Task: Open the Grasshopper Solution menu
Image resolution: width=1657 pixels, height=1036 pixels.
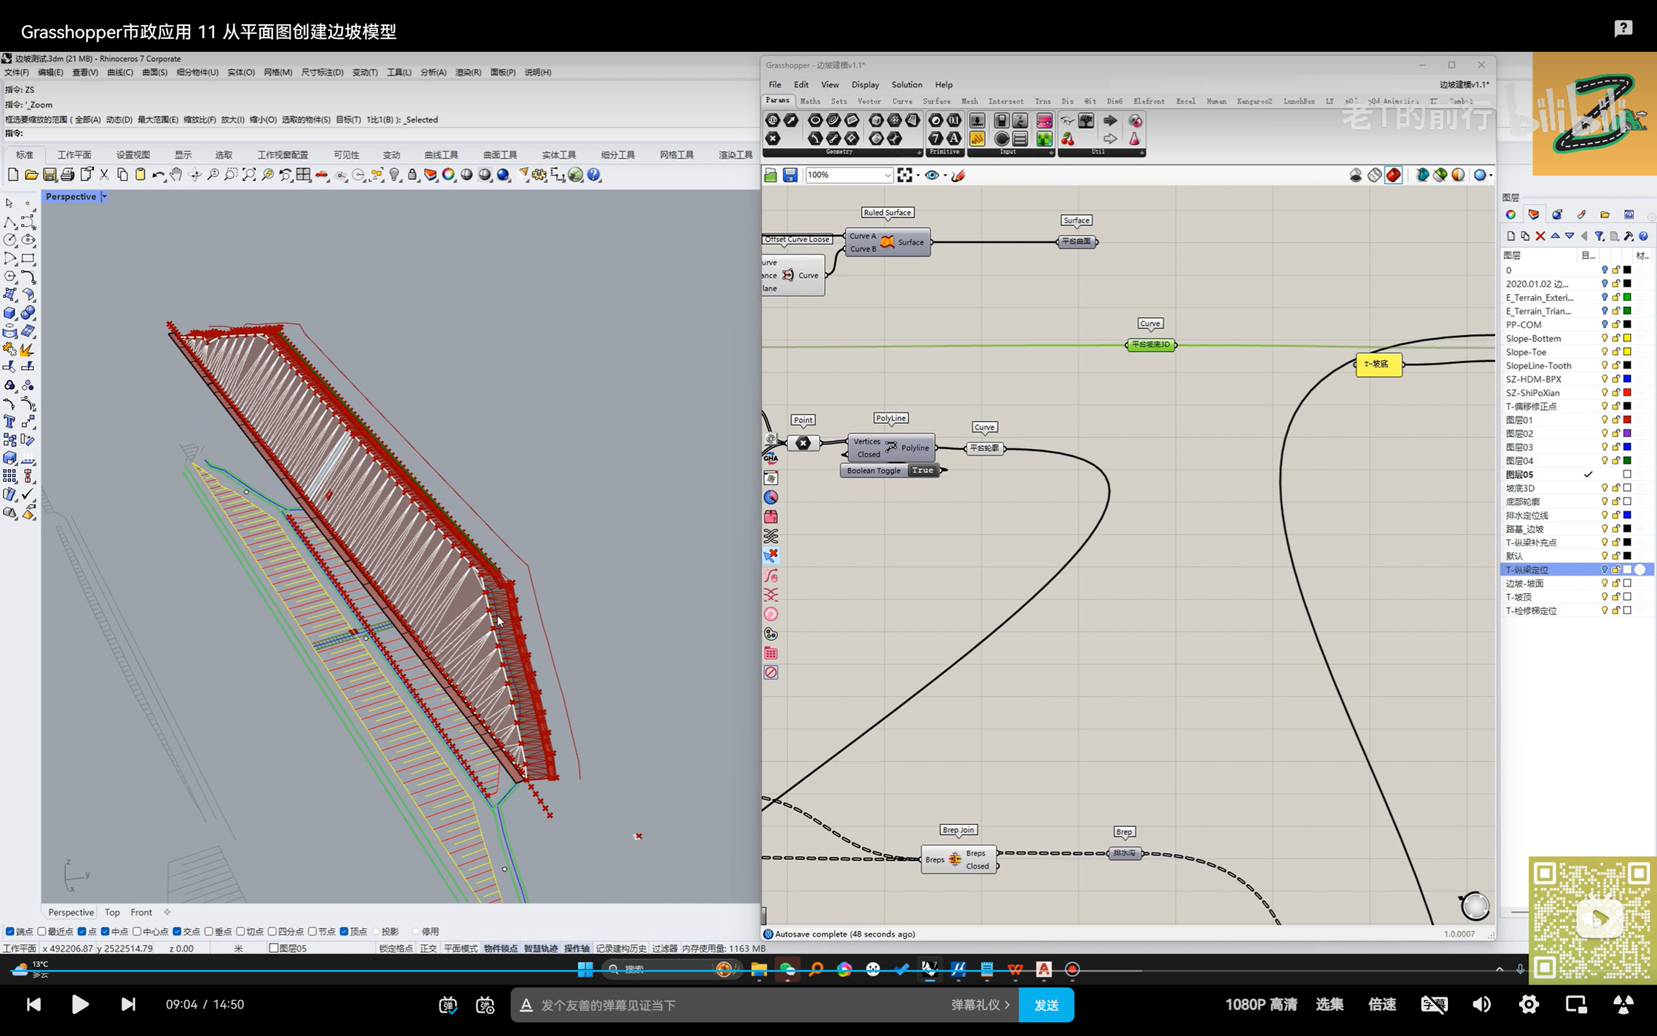Action: click(906, 84)
